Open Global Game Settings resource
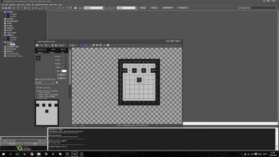Screen dimensions: 279x157 13,56
